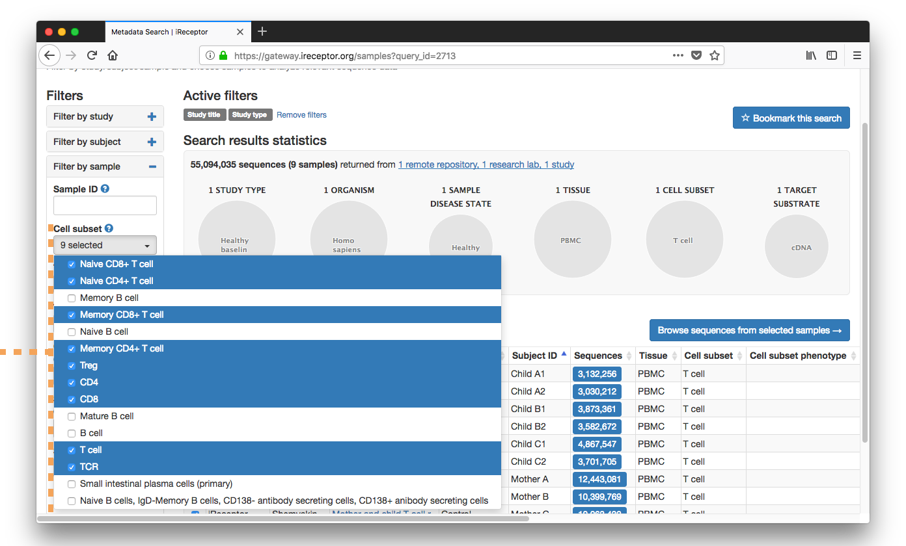Click the Remove filters link
906x546 pixels.
301,115
